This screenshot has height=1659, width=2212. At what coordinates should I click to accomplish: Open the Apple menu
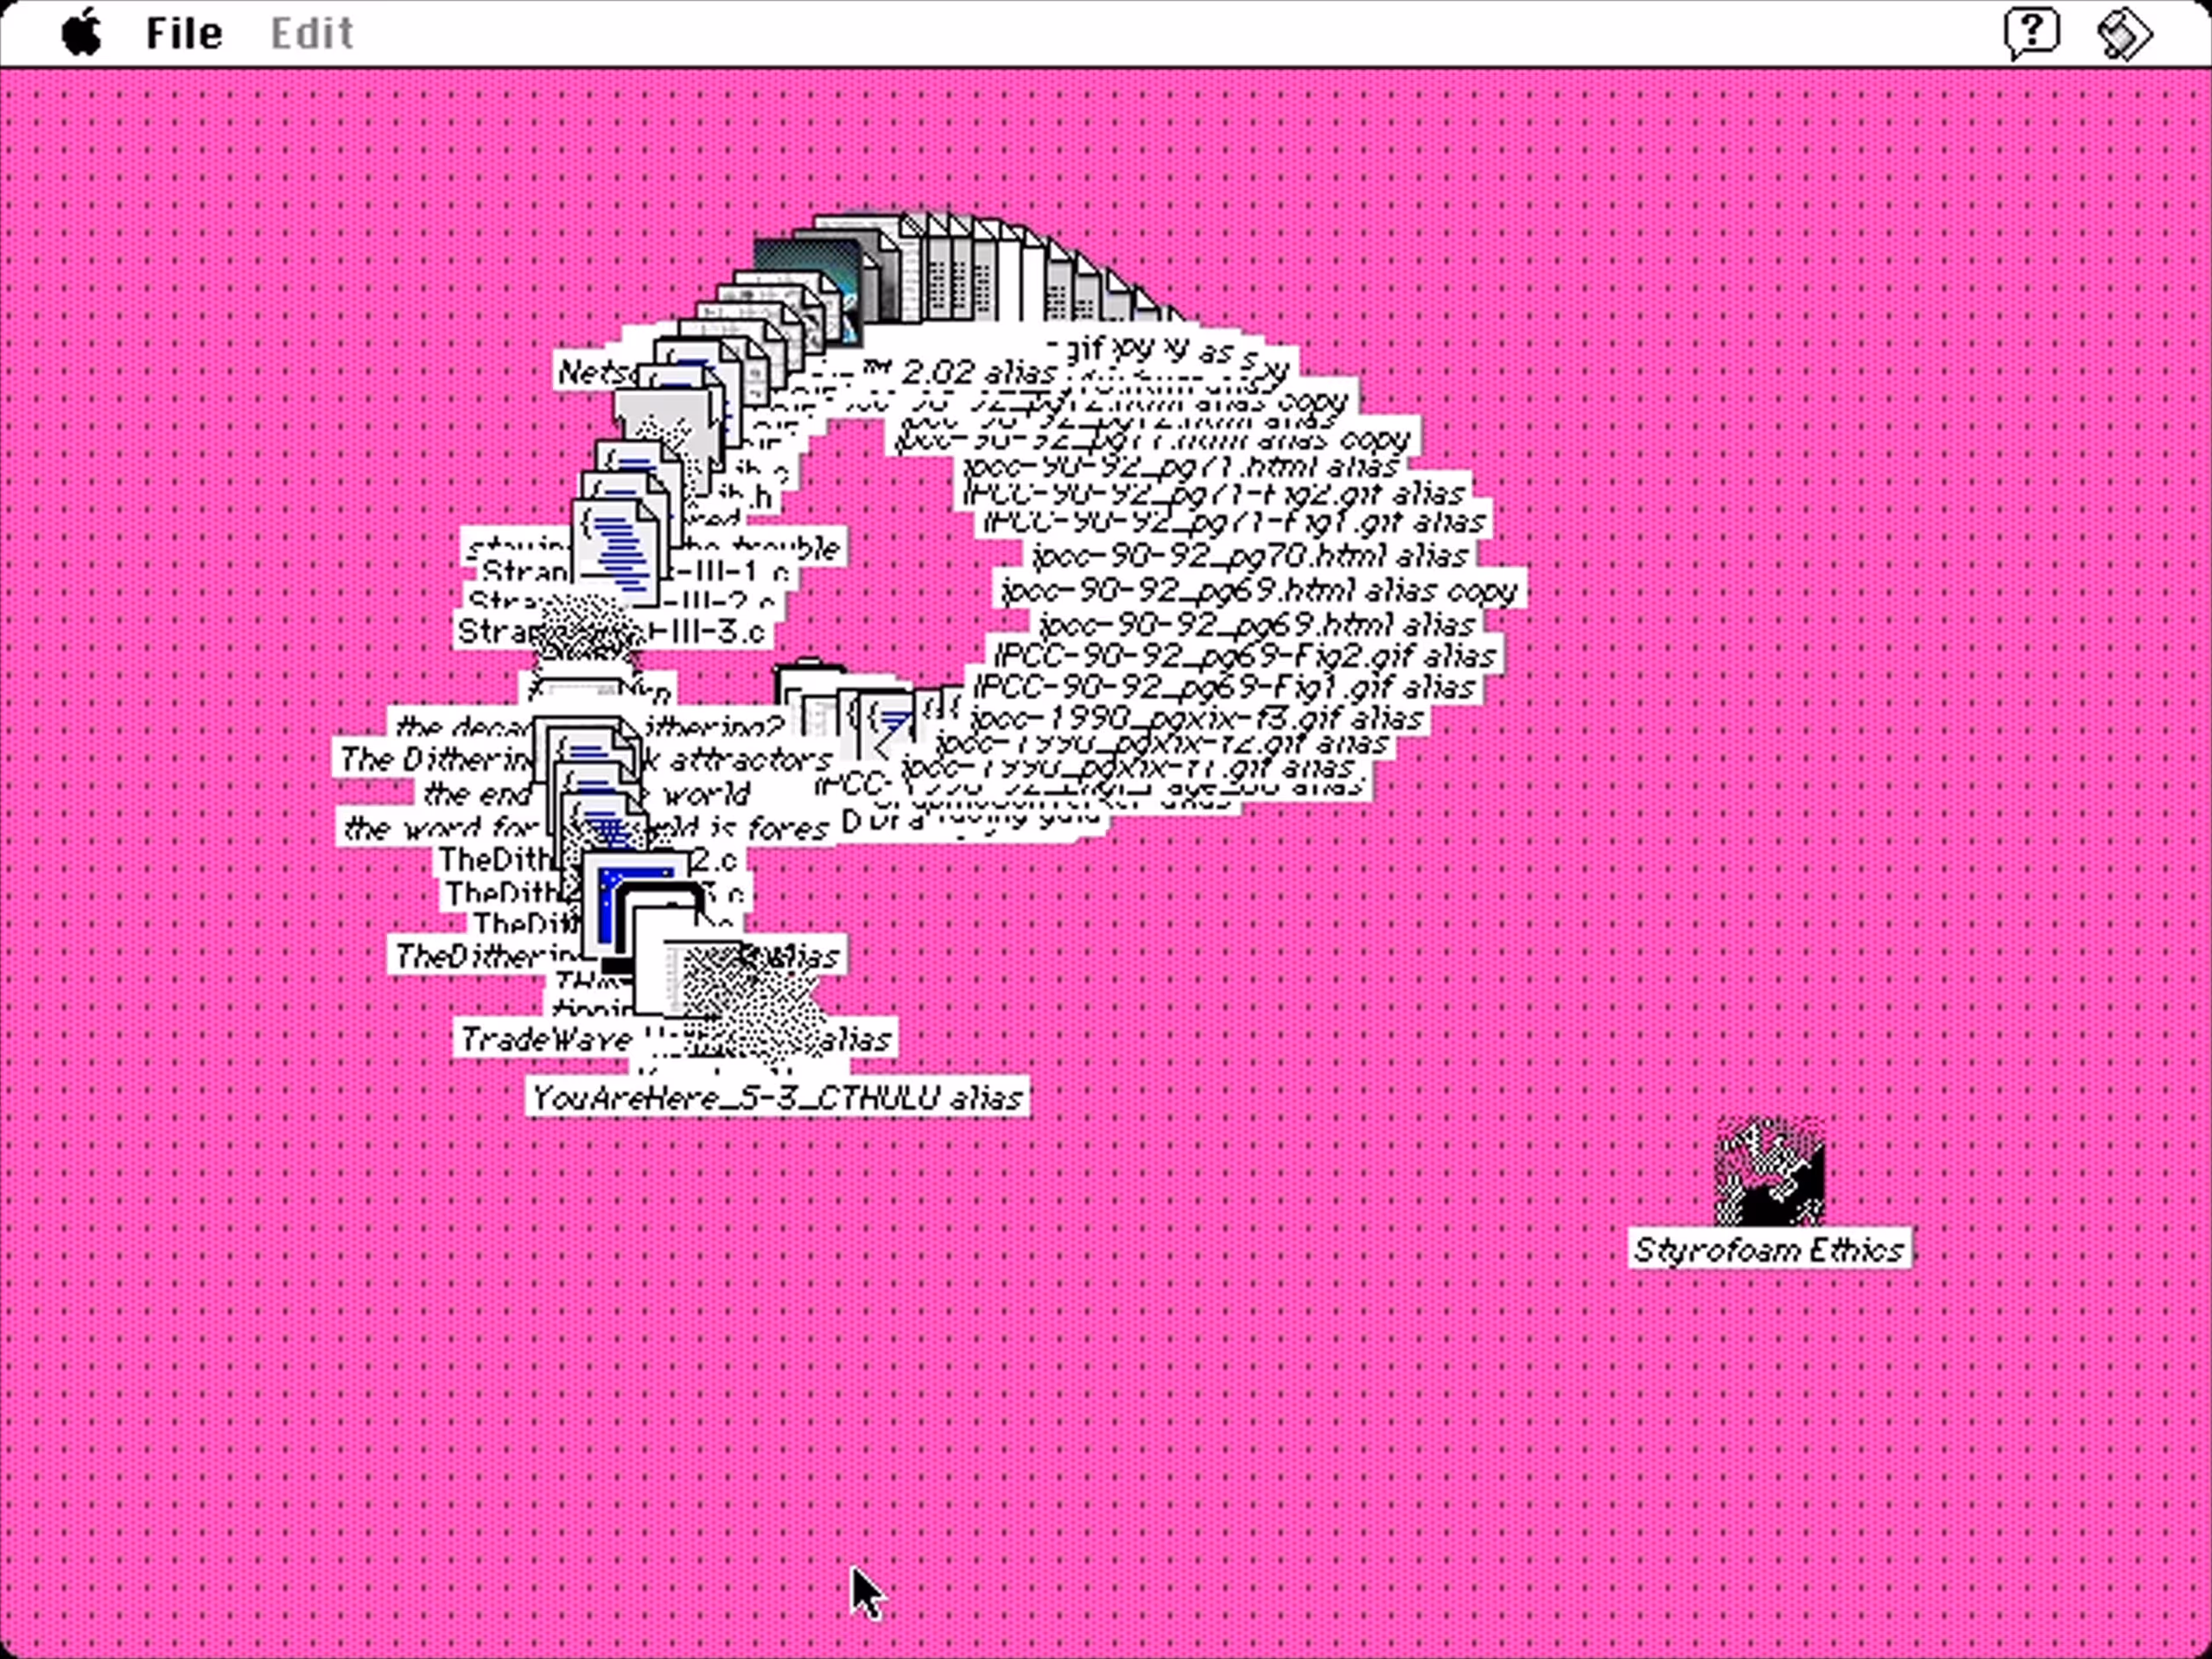coord(82,33)
